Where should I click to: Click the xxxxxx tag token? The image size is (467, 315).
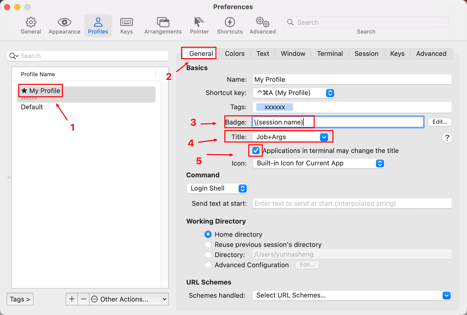coord(274,107)
